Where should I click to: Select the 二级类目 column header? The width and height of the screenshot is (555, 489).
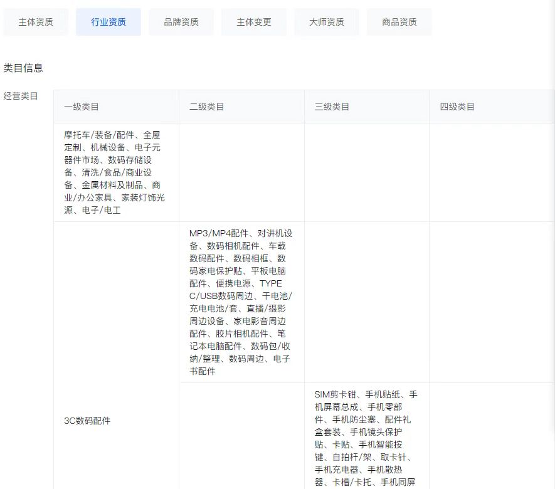(x=207, y=107)
